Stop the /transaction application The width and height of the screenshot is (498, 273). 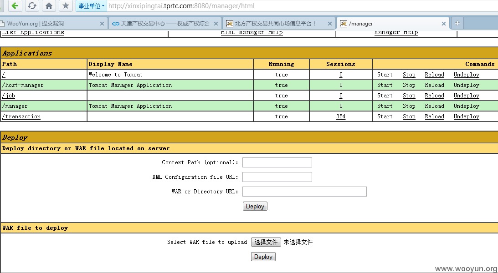tap(409, 116)
